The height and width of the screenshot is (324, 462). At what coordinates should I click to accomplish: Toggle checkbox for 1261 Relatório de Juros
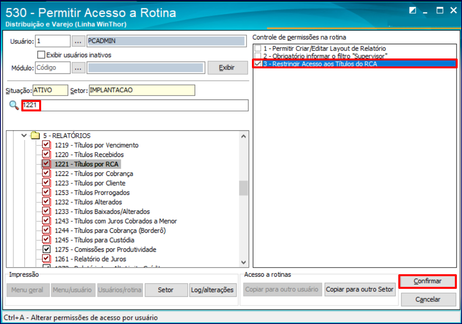[x=46, y=259]
